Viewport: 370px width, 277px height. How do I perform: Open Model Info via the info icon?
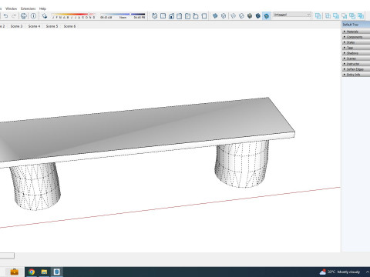click(x=33, y=16)
